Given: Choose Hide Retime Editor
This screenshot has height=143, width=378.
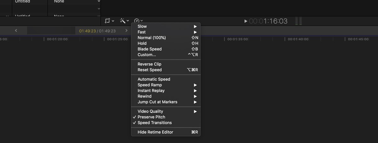Looking at the screenshot, I should 166,132.
